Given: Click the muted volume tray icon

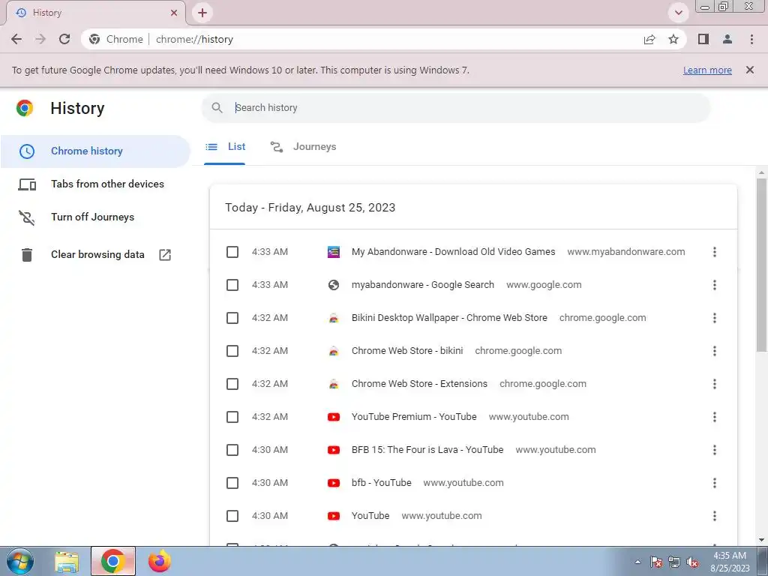Looking at the screenshot, I should point(692,562).
